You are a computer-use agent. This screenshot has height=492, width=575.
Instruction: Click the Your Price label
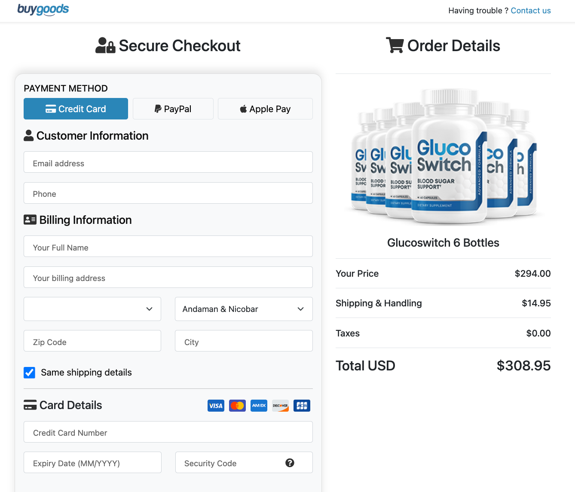click(357, 274)
